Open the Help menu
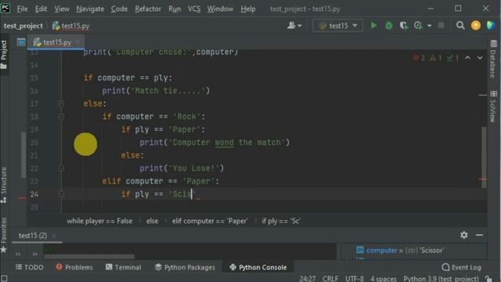 coord(248,9)
